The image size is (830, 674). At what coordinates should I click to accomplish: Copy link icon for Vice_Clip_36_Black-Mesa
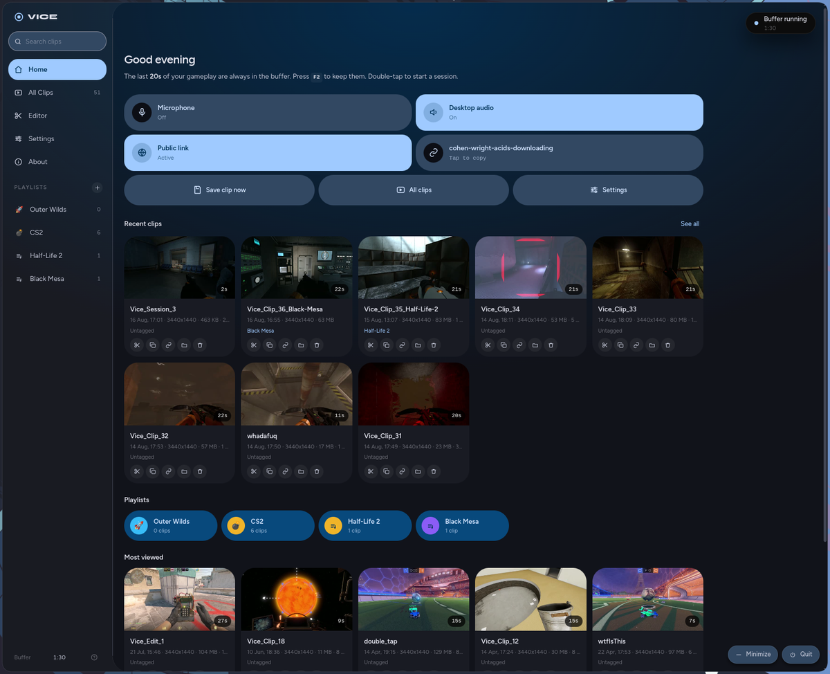[x=285, y=345]
